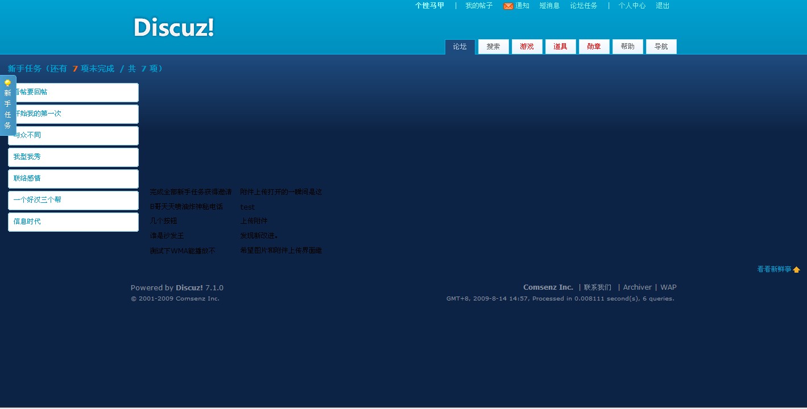Open the WAP footer link
The image size is (807, 409).
(668, 287)
